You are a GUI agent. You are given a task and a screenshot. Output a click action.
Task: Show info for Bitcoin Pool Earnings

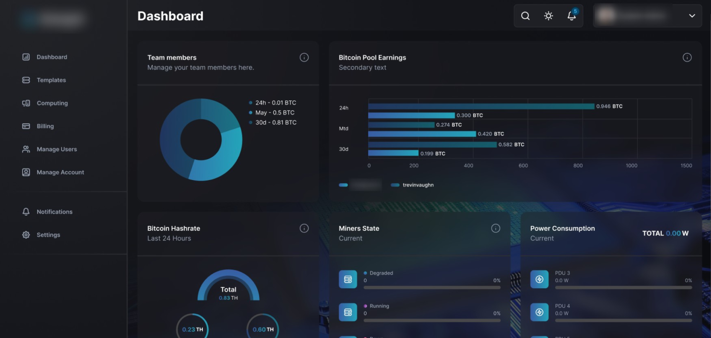pyautogui.click(x=687, y=57)
